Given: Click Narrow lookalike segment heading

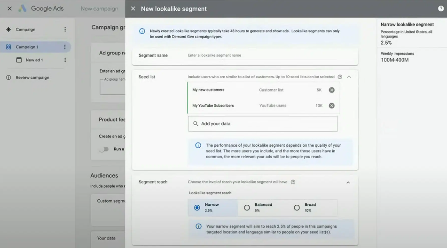Looking at the screenshot, I should [407, 24].
